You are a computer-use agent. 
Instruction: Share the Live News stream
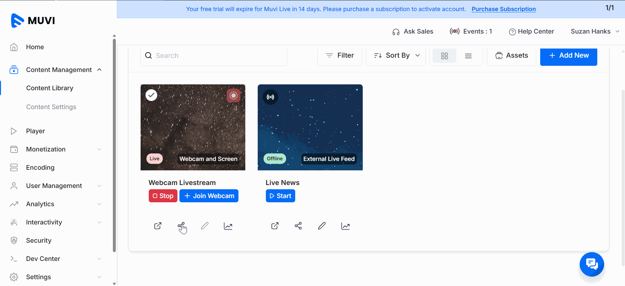point(298,226)
